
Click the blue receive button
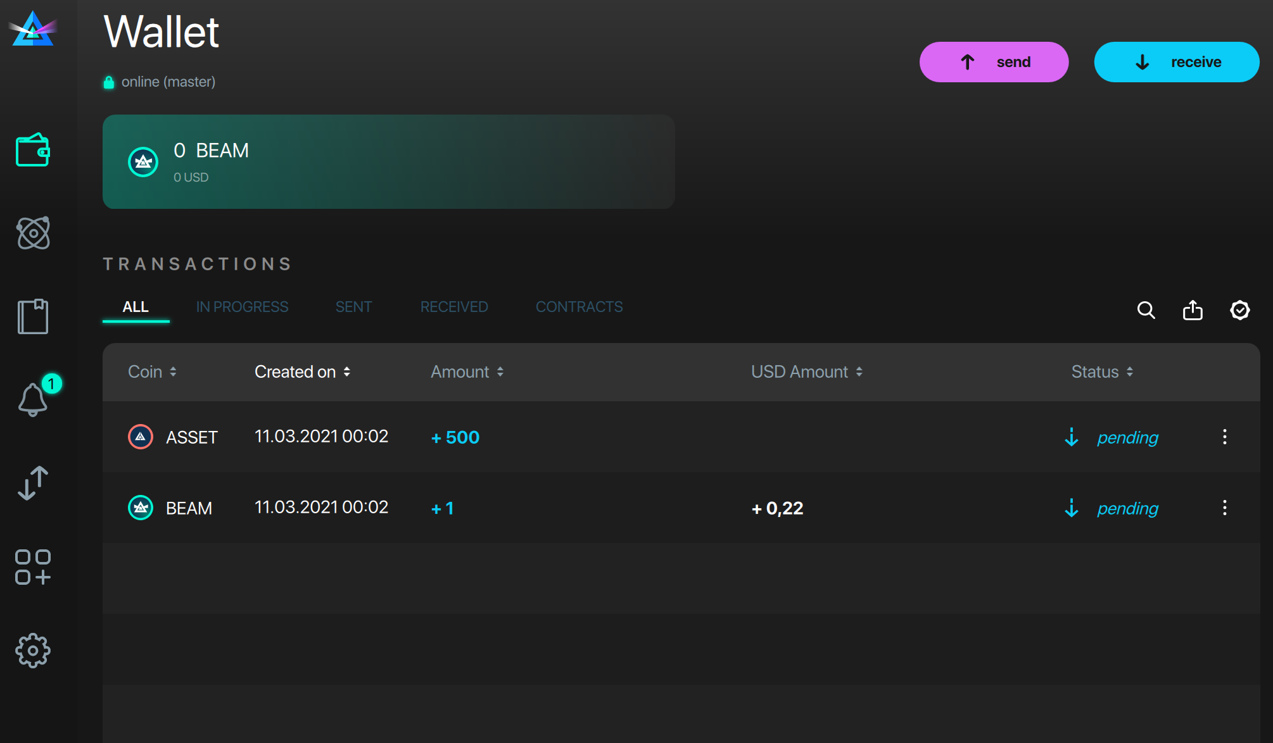1176,62
